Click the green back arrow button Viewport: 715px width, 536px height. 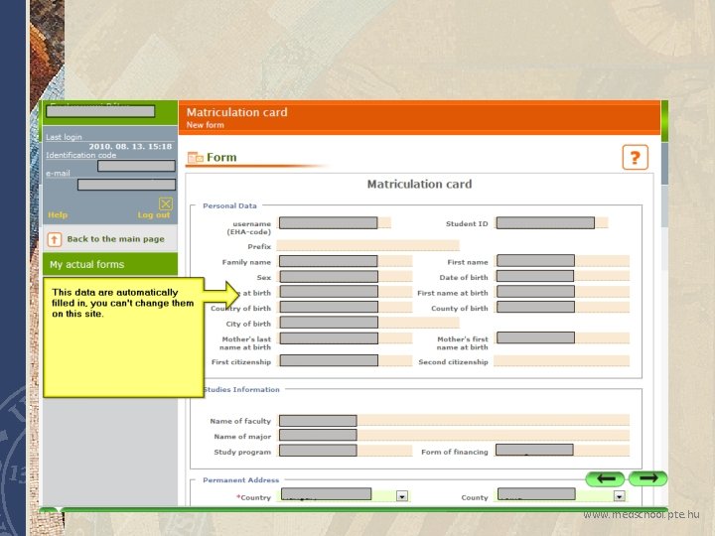coord(605,478)
